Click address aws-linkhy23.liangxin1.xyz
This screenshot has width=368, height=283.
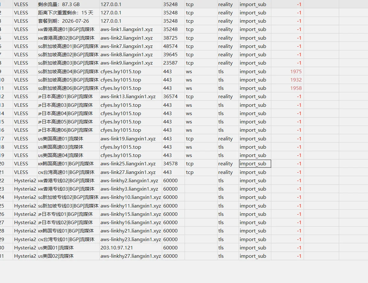coord(131,240)
